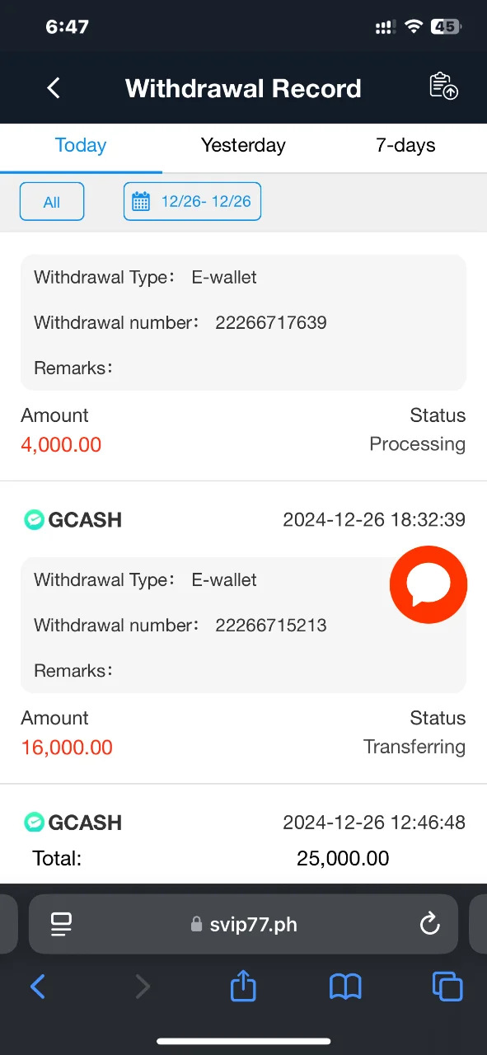Go back with Safari back chevron

coord(38,987)
